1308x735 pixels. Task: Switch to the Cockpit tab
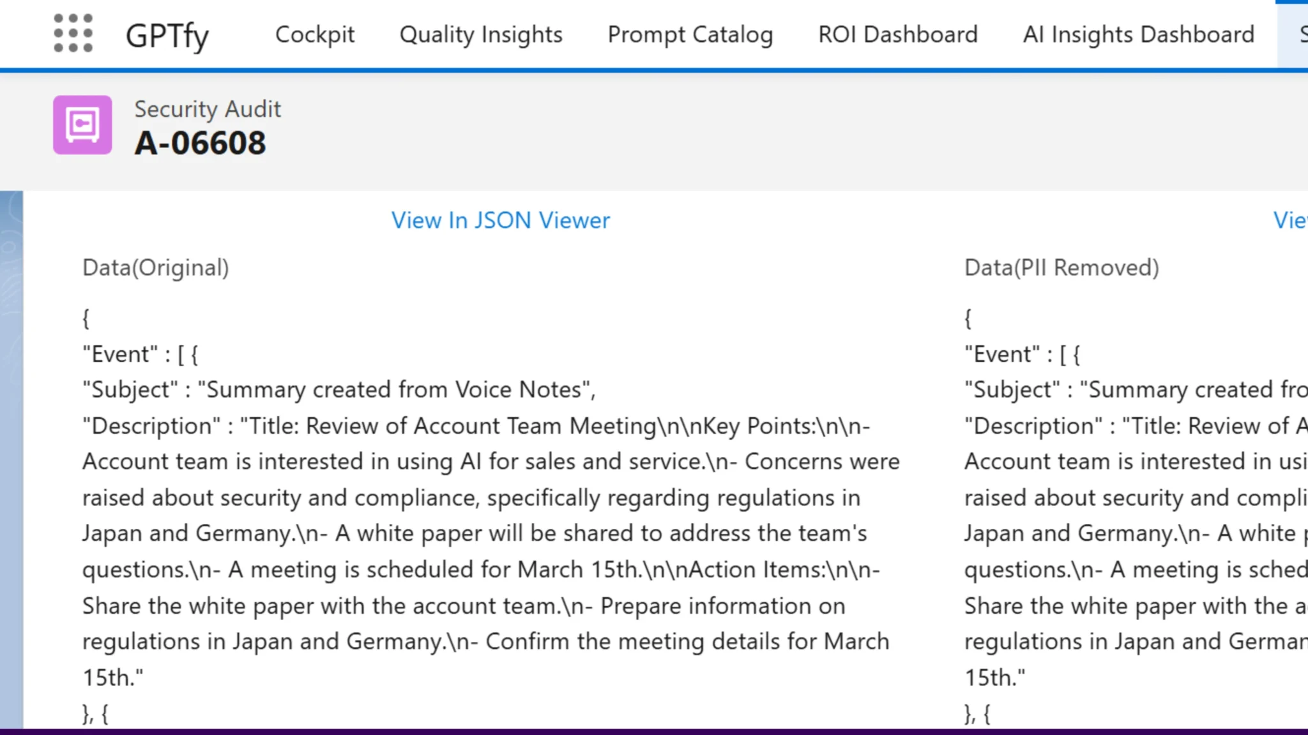click(x=315, y=34)
